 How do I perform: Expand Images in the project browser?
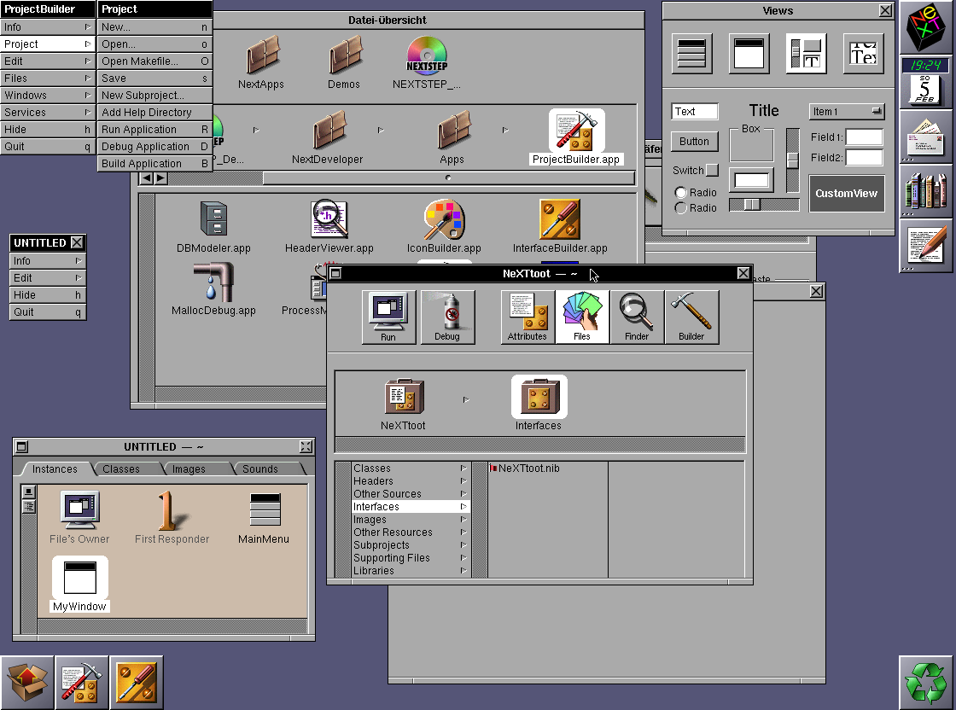click(463, 519)
